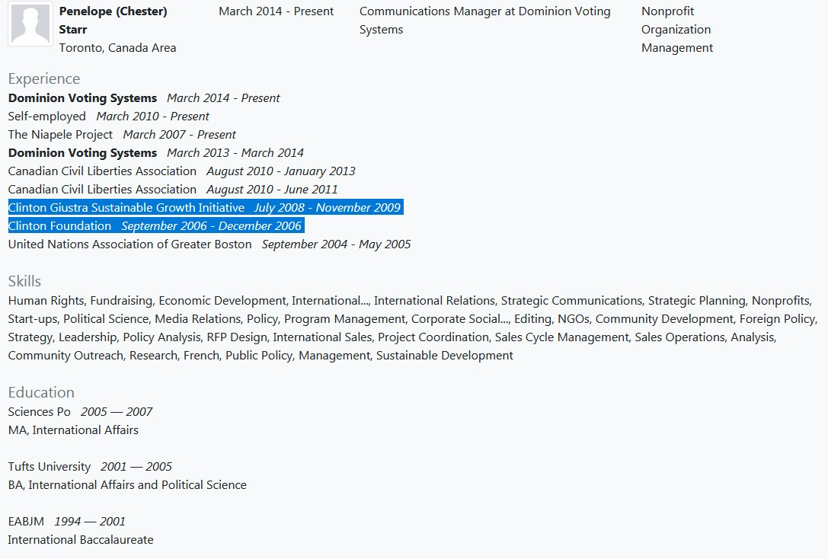Click the highlighted Clinton Foundation row
The width and height of the screenshot is (828, 559).
59,226
